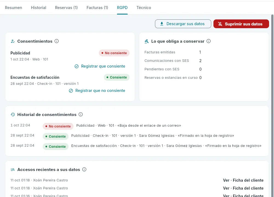
Task: Click Suprimir sus datos button
Action: [241, 24]
